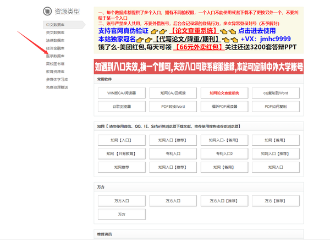This screenshot has height=242, width=330.
Task: Click the 资源类型 circular icon
Action: click(47, 11)
